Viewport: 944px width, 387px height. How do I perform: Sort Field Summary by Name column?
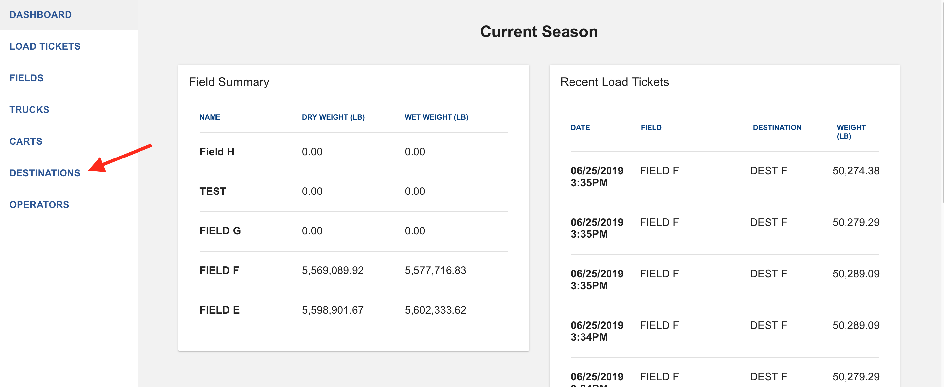(x=210, y=117)
